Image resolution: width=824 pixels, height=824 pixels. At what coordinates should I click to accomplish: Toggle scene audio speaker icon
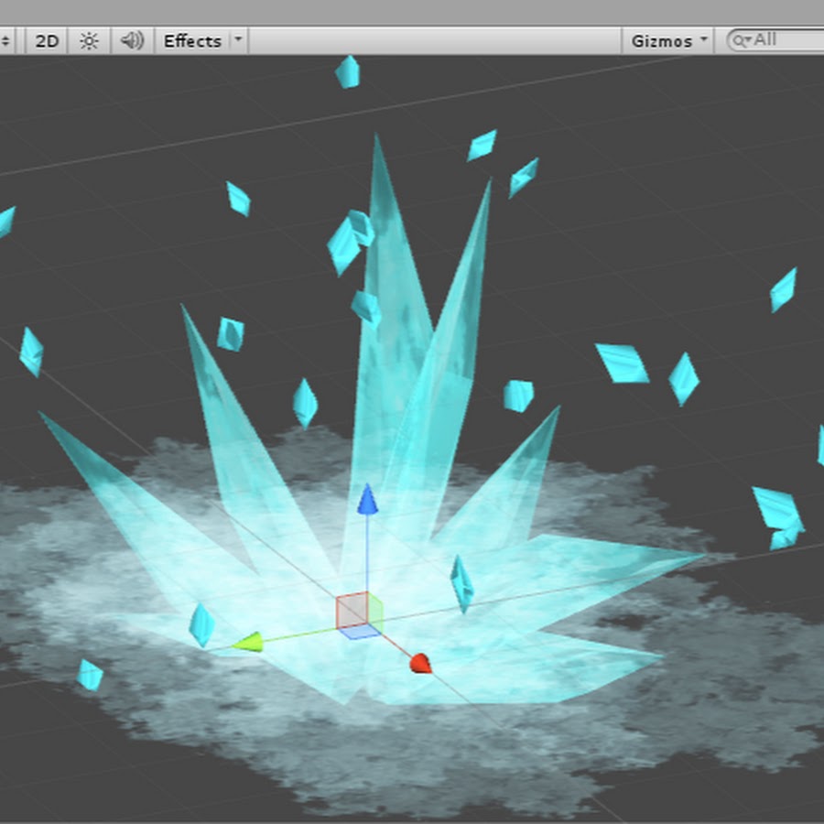click(x=132, y=41)
